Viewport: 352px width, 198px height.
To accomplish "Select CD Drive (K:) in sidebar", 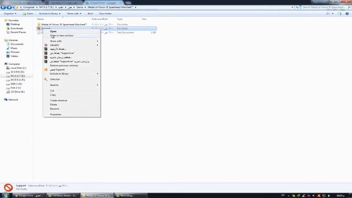I will (18, 92).
